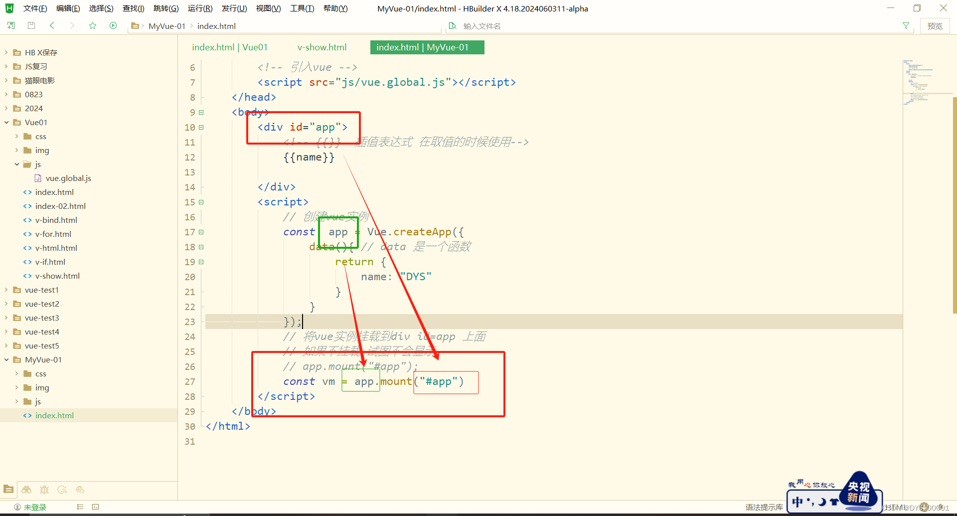The width and height of the screenshot is (957, 516).
Task: Click line number 23 in gutter
Action: pyautogui.click(x=190, y=322)
